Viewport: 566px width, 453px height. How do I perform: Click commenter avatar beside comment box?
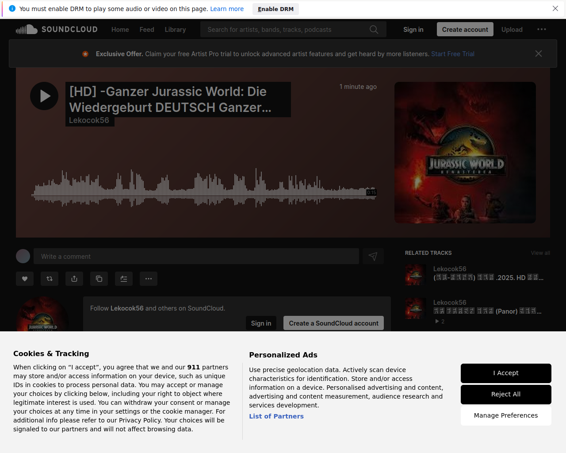pyautogui.click(x=23, y=256)
